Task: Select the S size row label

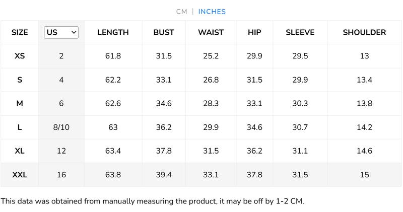Action: [20, 80]
